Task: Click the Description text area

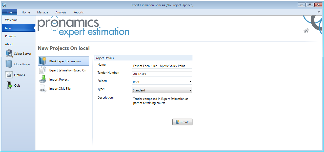Action: (x=162, y=106)
